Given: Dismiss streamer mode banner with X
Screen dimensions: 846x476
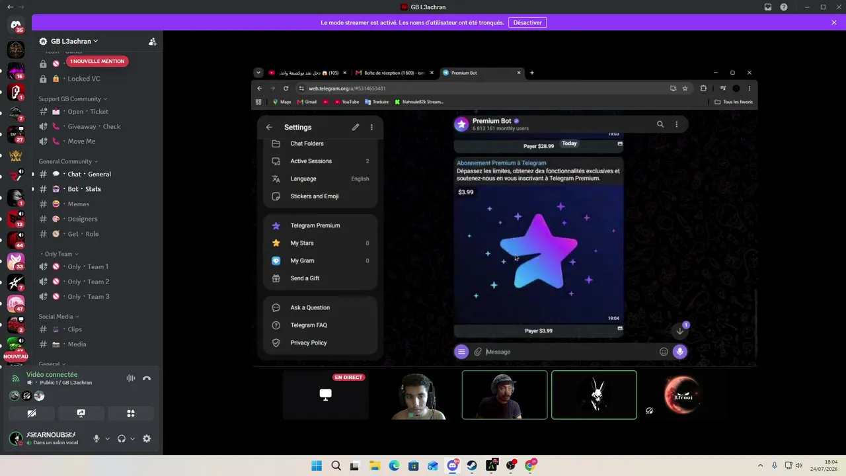Looking at the screenshot, I should tap(834, 22).
